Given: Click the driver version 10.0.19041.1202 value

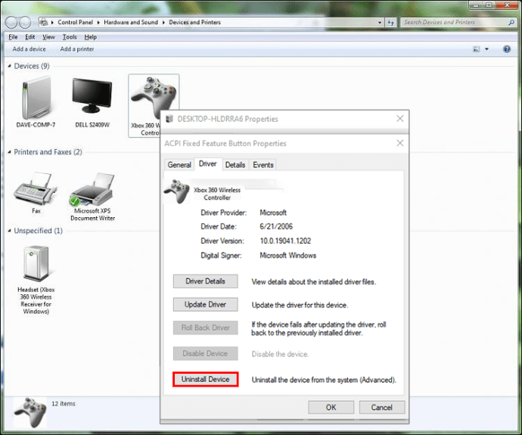Looking at the screenshot, I should [285, 241].
